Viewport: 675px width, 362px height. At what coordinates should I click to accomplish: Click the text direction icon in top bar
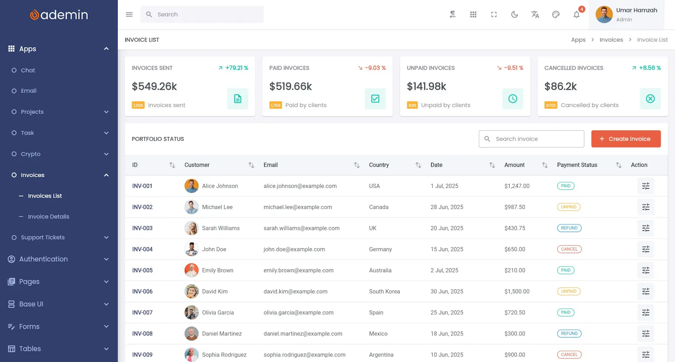[452, 14]
